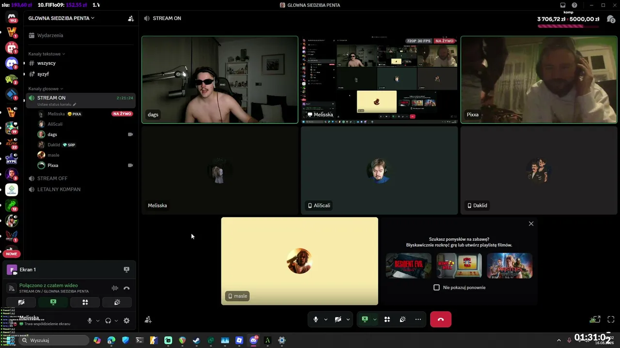The height and width of the screenshot is (348, 620).
Task: Toggle camera in the voice panel
Action: [21, 302]
